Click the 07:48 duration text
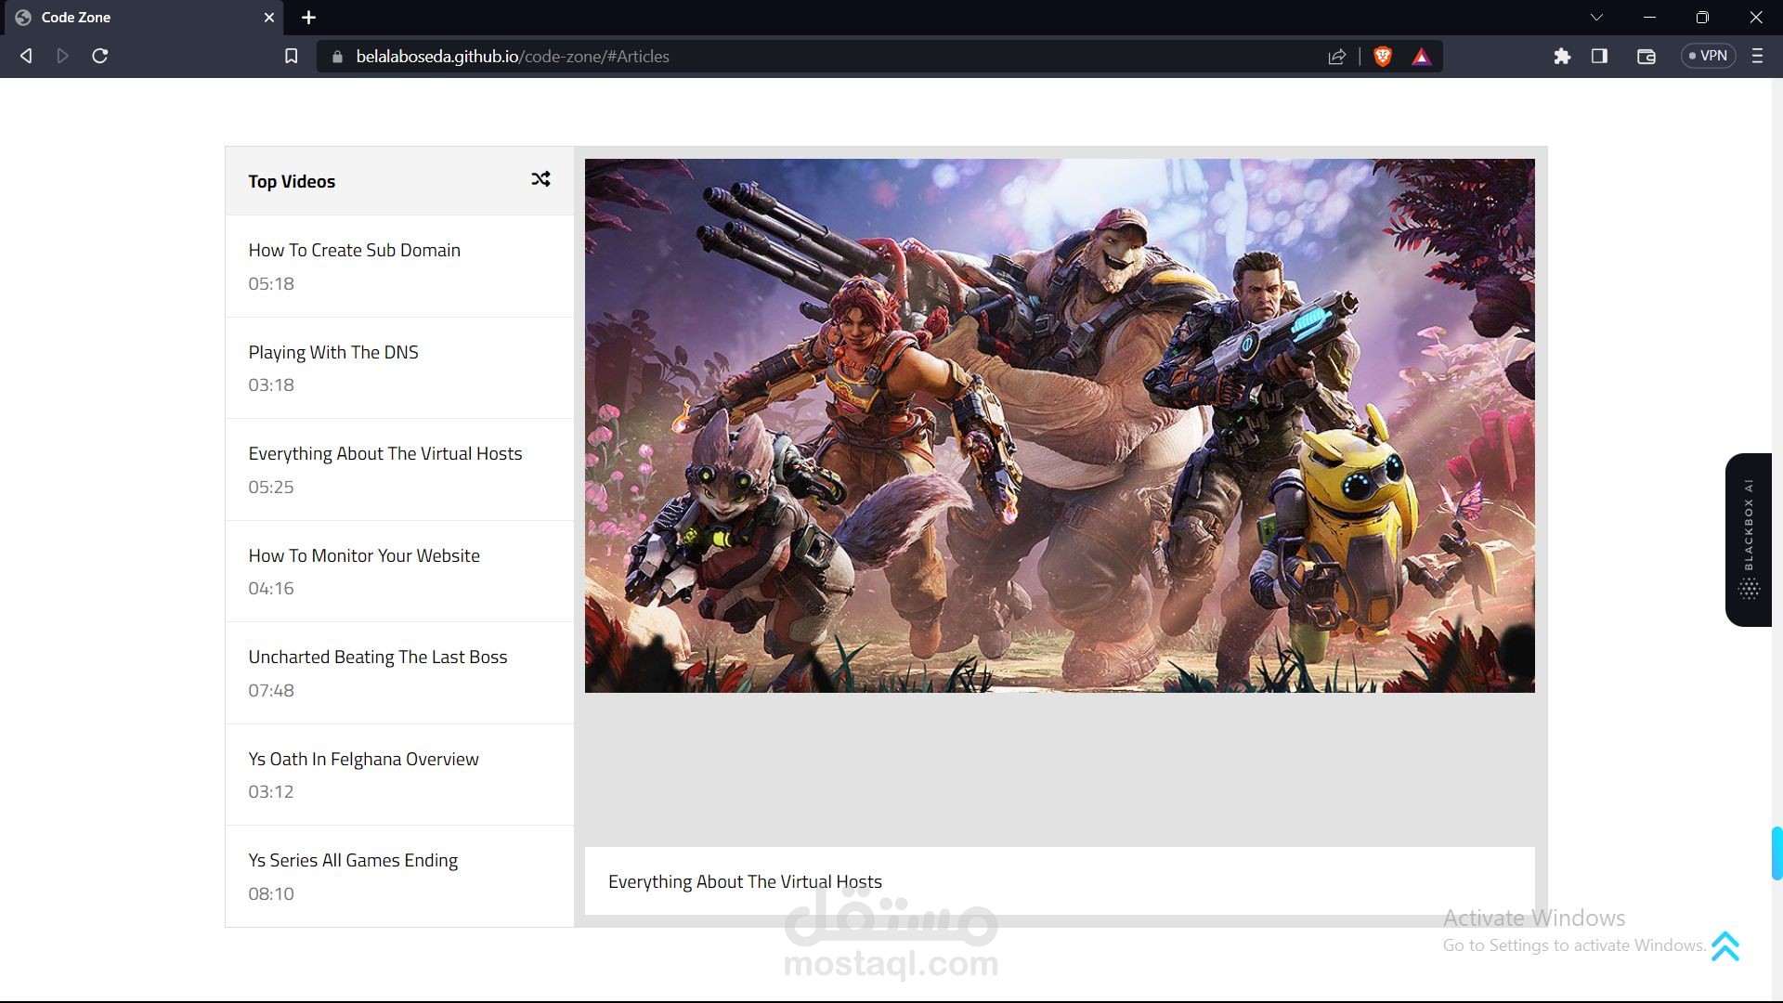 click(x=271, y=691)
